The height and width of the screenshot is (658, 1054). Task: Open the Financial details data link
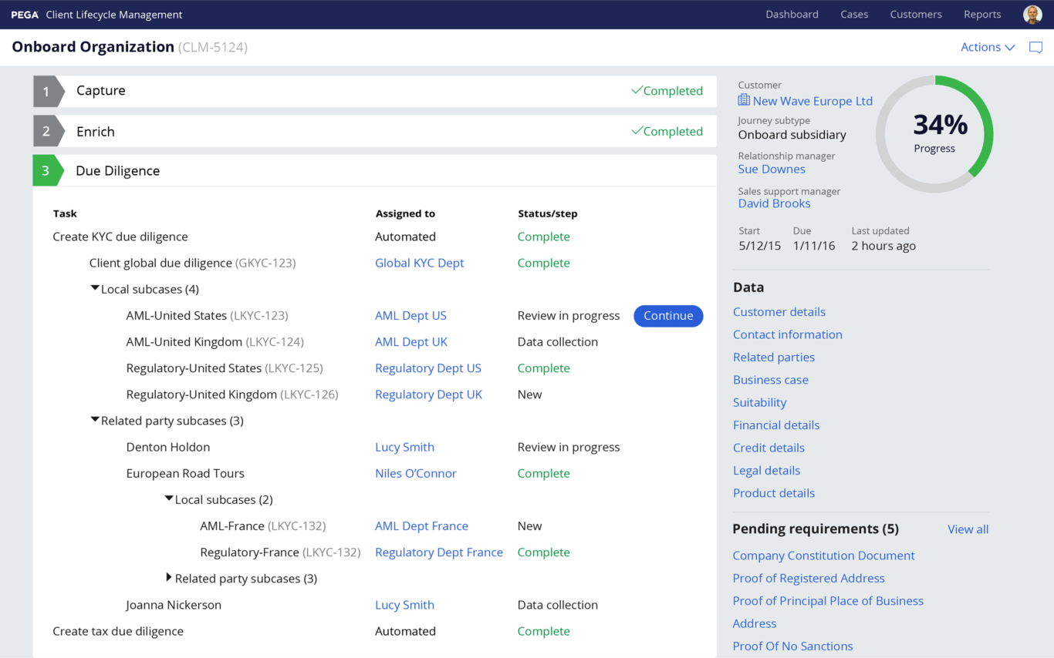775,425
